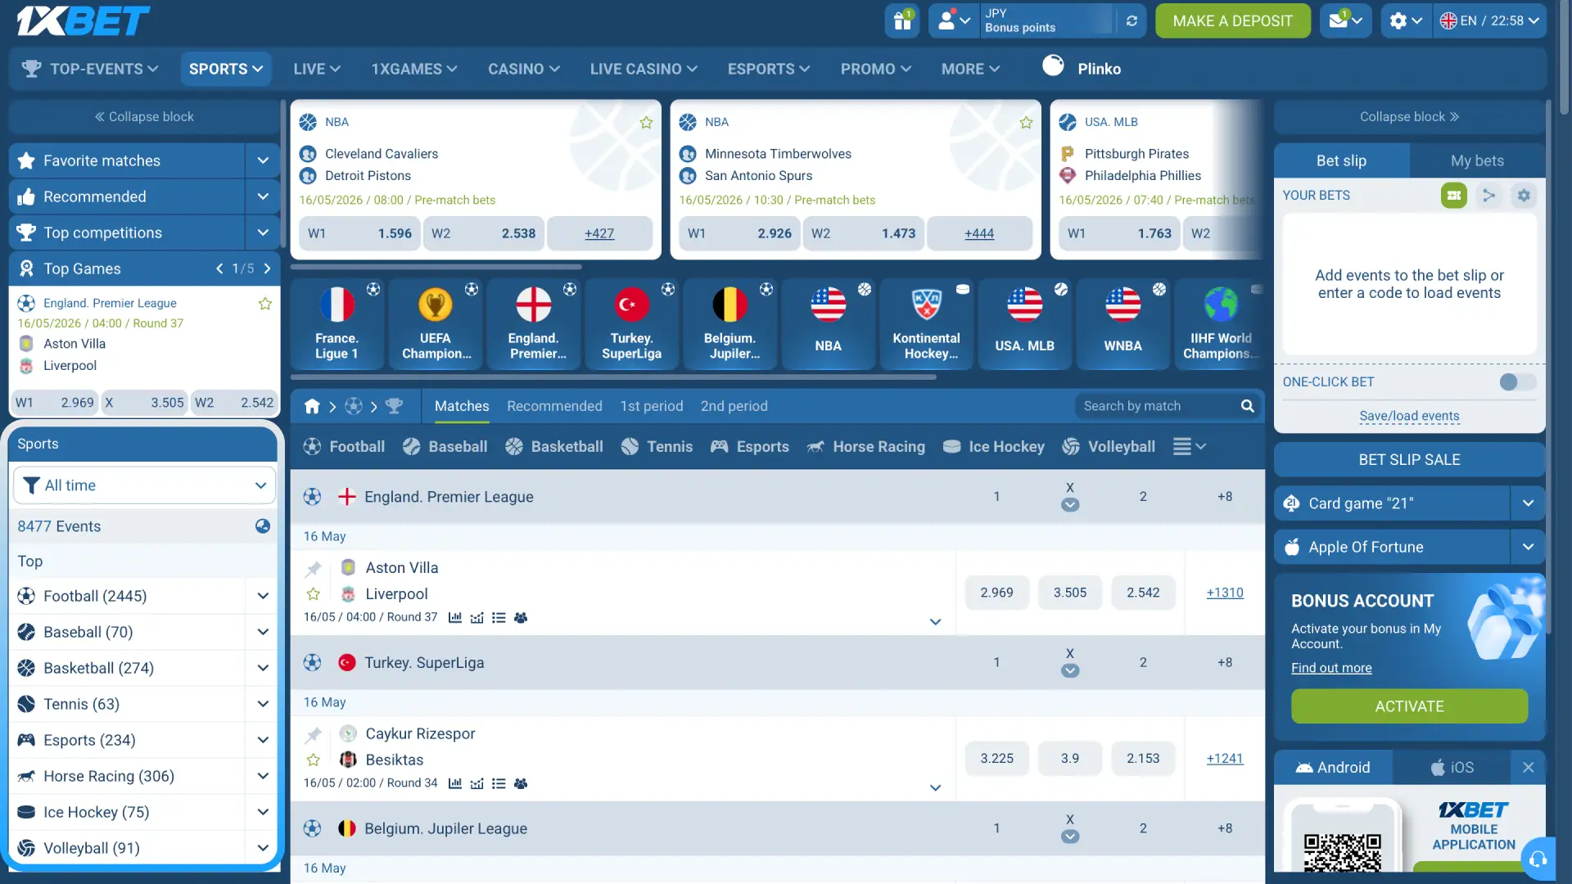Favorite the Cleveland Cavaliers NBA card
Screen dimensions: 1572x884
646,123
